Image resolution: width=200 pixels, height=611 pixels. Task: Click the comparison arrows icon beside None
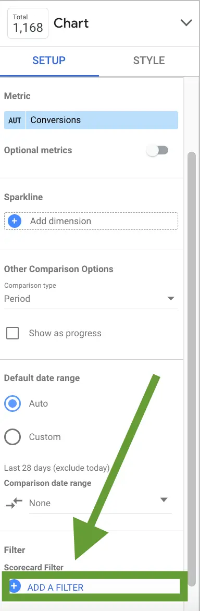click(14, 503)
